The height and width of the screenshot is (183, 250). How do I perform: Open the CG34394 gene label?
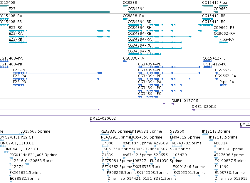(136, 9)
